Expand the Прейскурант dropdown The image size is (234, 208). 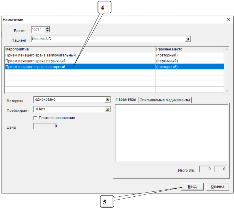click(x=108, y=109)
